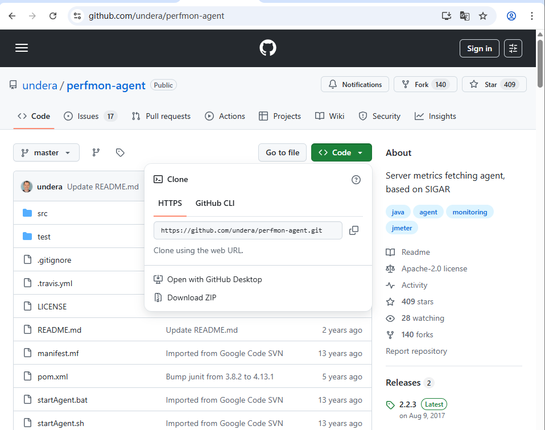
Task: Open Security tab
Action: click(x=379, y=116)
